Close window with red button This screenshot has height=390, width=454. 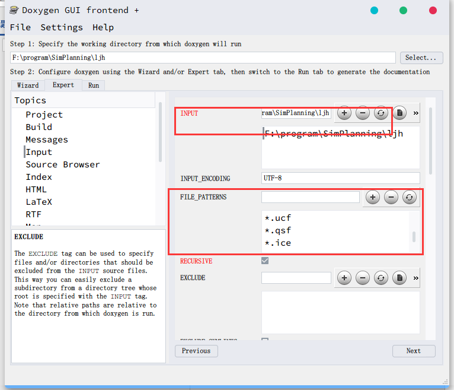pos(433,11)
